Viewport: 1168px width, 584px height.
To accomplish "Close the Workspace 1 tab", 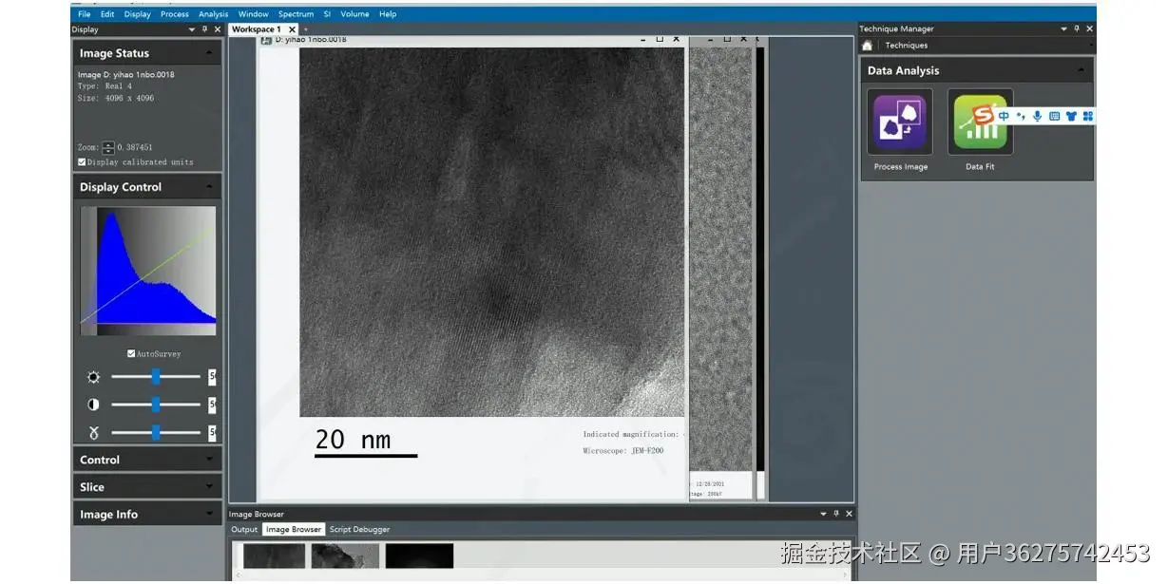I will pyautogui.click(x=292, y=29).
